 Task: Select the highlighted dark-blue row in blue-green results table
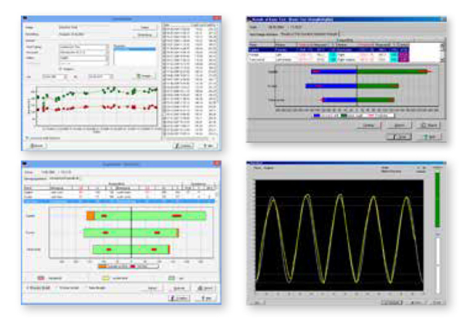[x=329, y=50]
